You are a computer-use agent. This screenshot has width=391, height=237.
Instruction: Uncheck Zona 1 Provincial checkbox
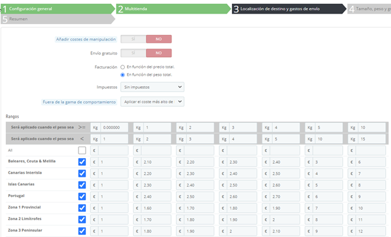[x=82, y=208]
